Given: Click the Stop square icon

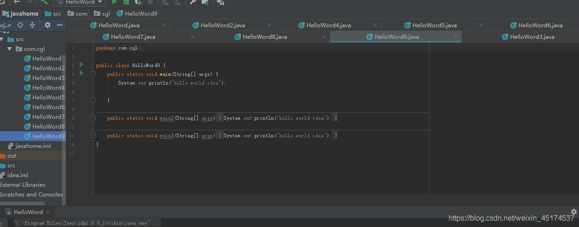Looking at the screenshot, I should (x=150, y=2).
